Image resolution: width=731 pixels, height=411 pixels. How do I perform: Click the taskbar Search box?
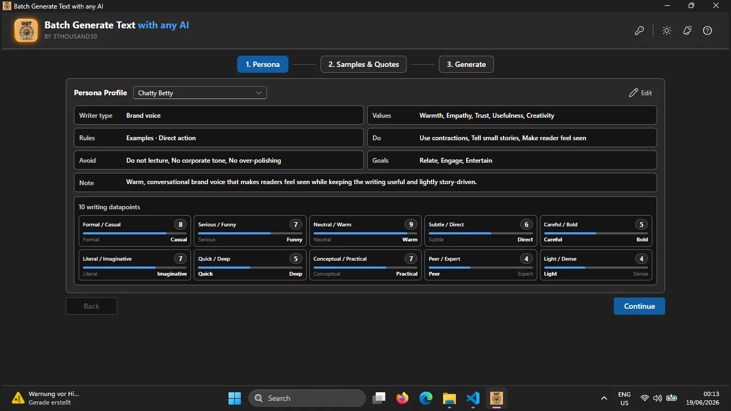pos(307,398)
